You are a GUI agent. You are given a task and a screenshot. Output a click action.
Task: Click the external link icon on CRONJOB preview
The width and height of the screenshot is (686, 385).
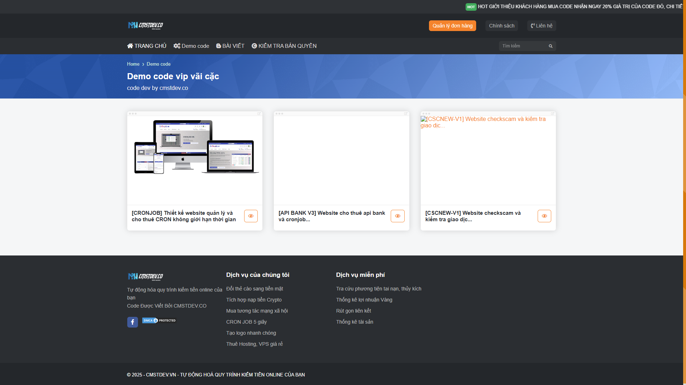(x=259, y=113)
